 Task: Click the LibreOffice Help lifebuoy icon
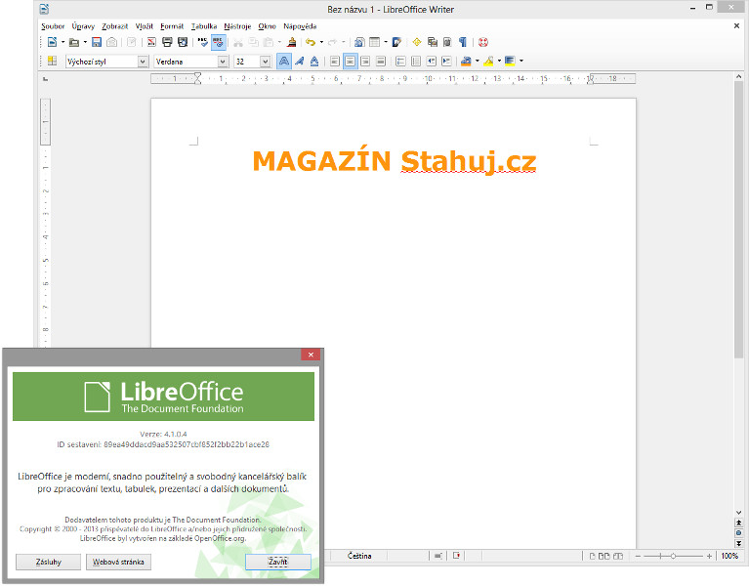483,43
